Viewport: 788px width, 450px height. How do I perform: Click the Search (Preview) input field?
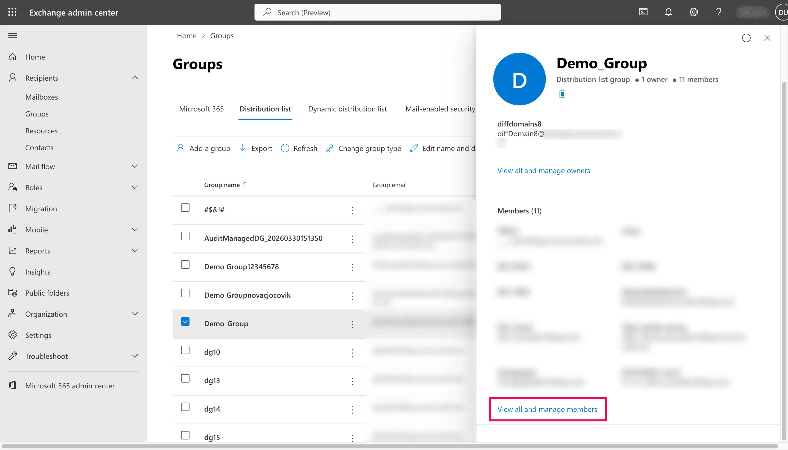(377, 12)
